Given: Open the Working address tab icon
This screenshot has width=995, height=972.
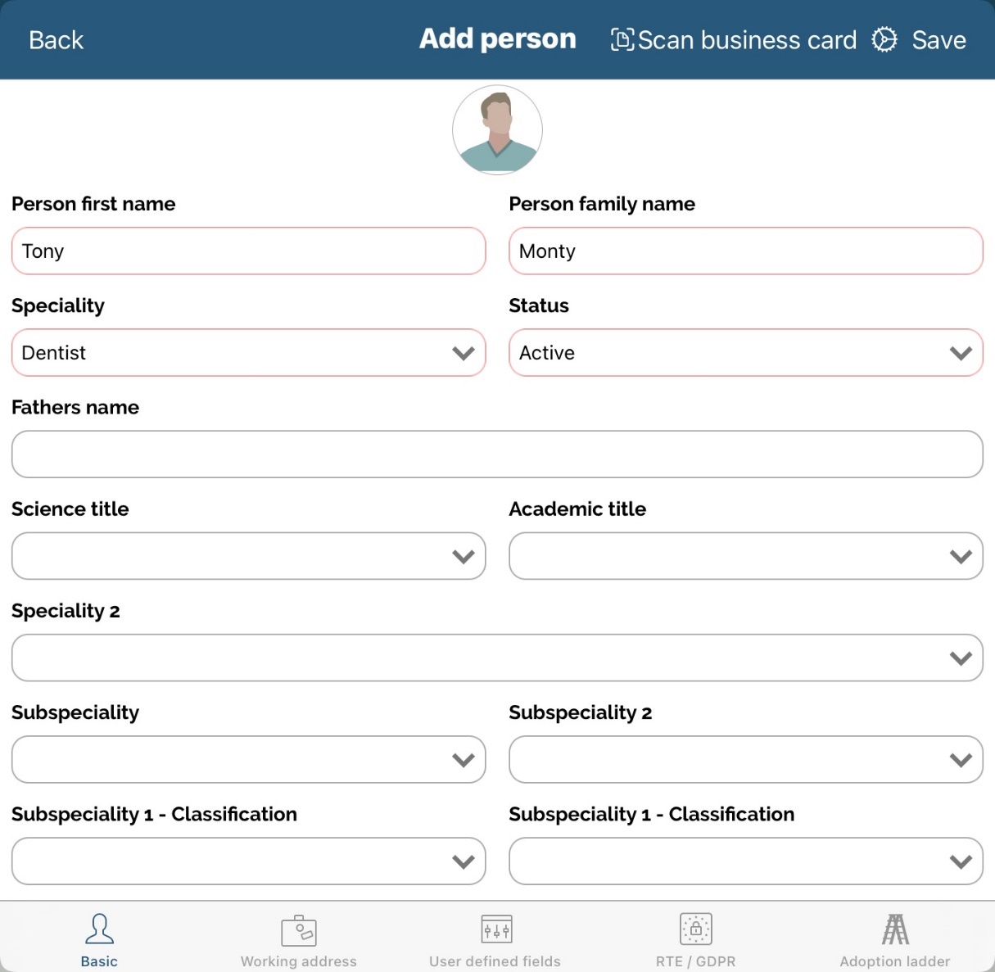Looking at the screenshot, I should pyautogui.click(x=299, y=931).
